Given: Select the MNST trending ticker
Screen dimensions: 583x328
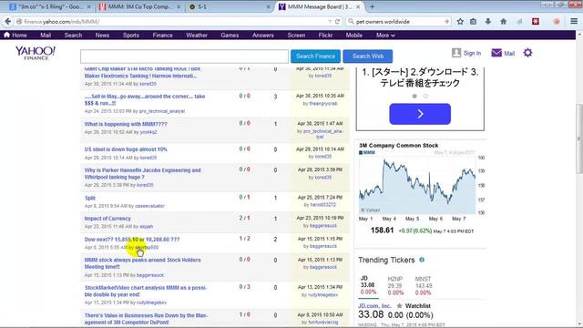Looking at the screenshot, I should pyautogui.click(x=423, y=285).
